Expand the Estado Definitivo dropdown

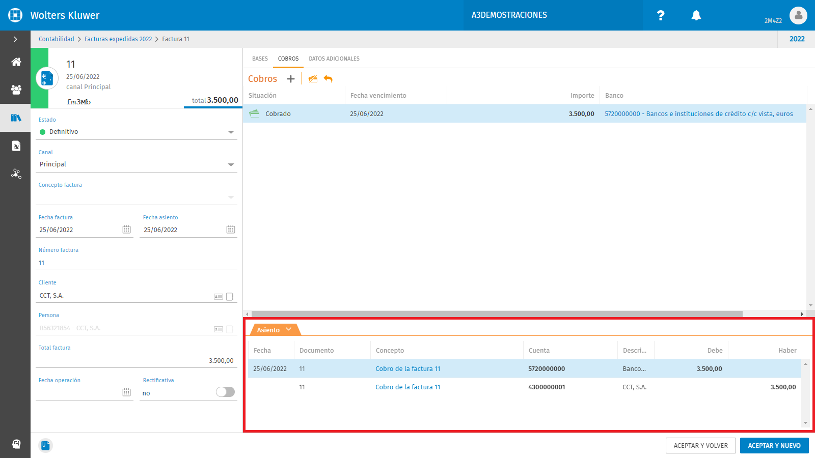(231, 132)
